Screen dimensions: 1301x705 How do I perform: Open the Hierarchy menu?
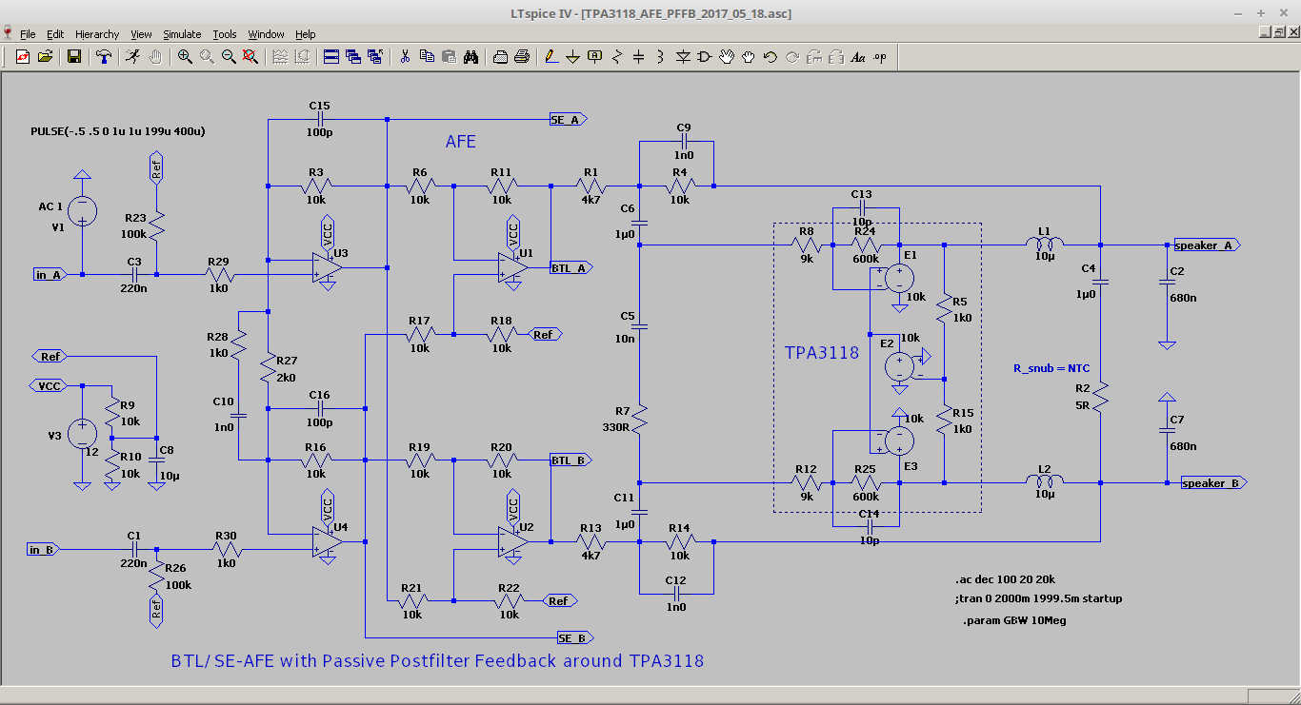click(97, 34)
